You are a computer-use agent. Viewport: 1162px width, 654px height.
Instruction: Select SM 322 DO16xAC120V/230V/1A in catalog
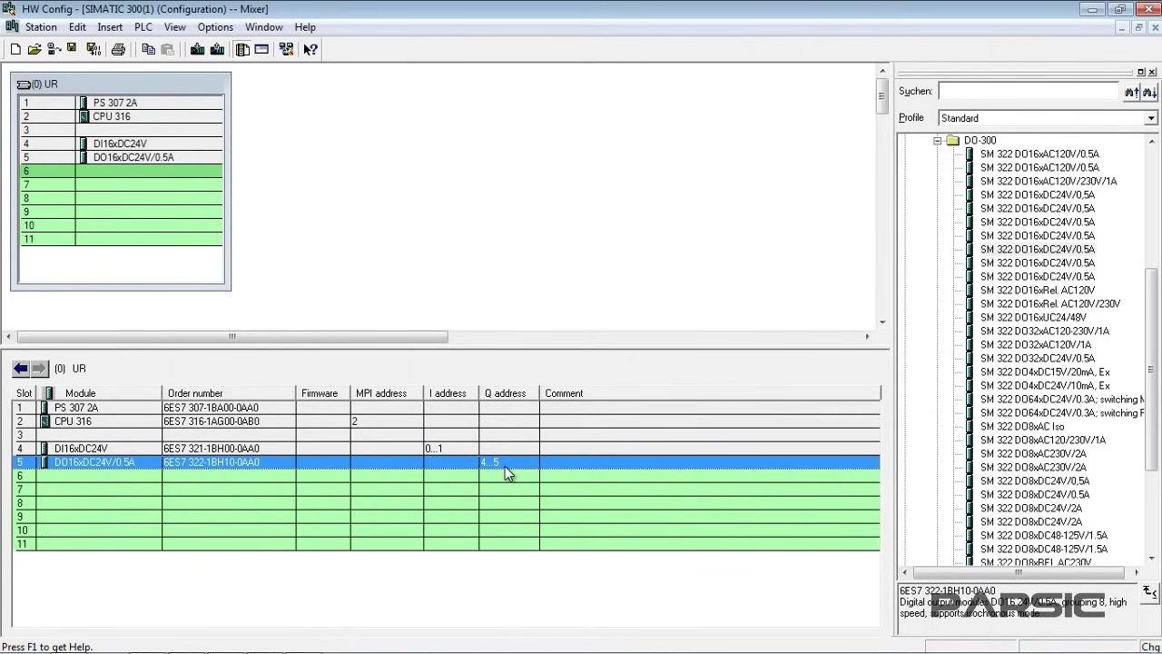[x=1049, y=181]
